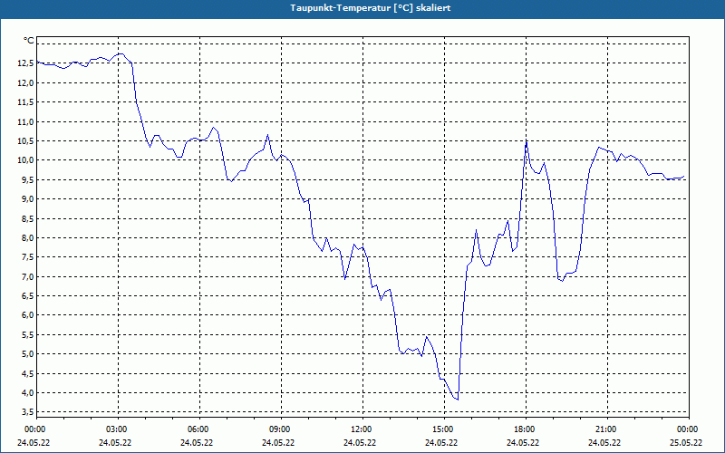The width and height of the screenshot is (725, 453).
Task: Select the '06:00' time label
Action: click(198, 429)
